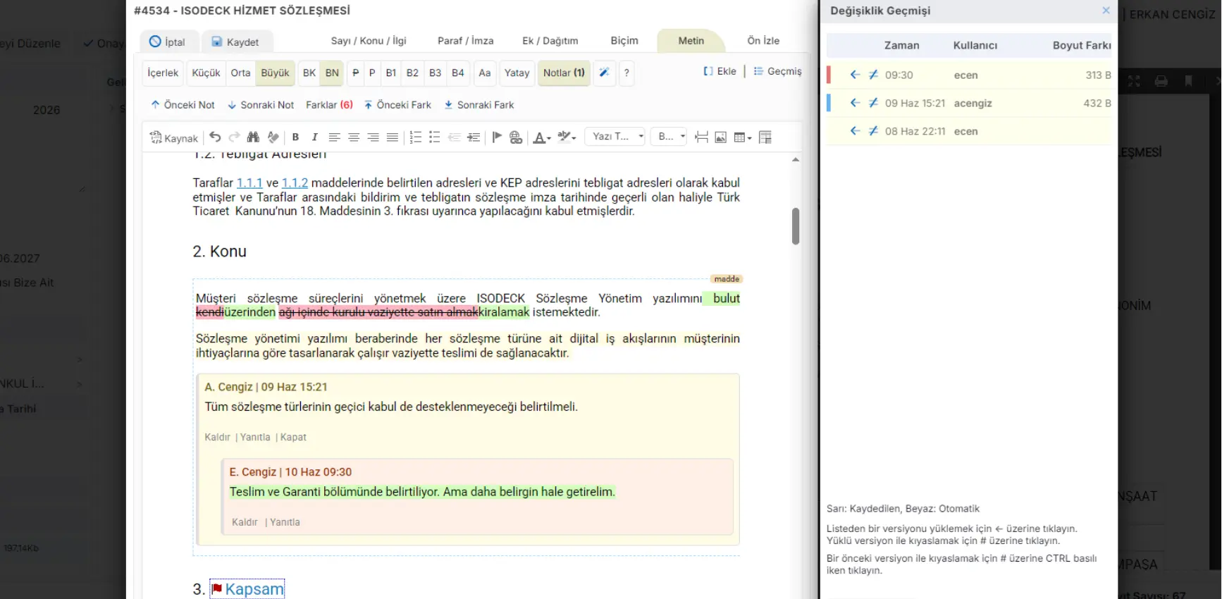This screenshot has width=1222, height=599.
Task: Open the highlight color dropdown
Action: coord(567,137)
